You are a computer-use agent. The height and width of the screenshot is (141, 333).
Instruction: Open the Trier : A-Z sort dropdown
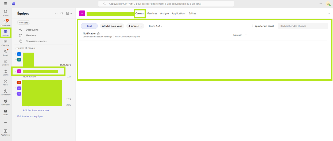156,26
